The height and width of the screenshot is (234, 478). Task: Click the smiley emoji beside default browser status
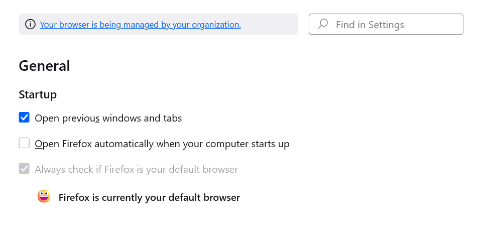[x=44, y=197]
